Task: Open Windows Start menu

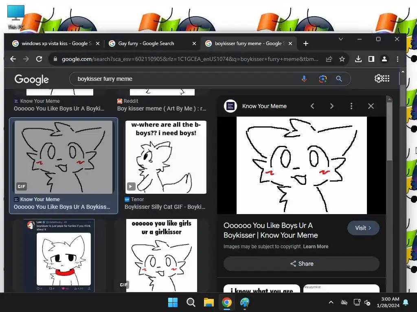Action: tap(173, 302)
